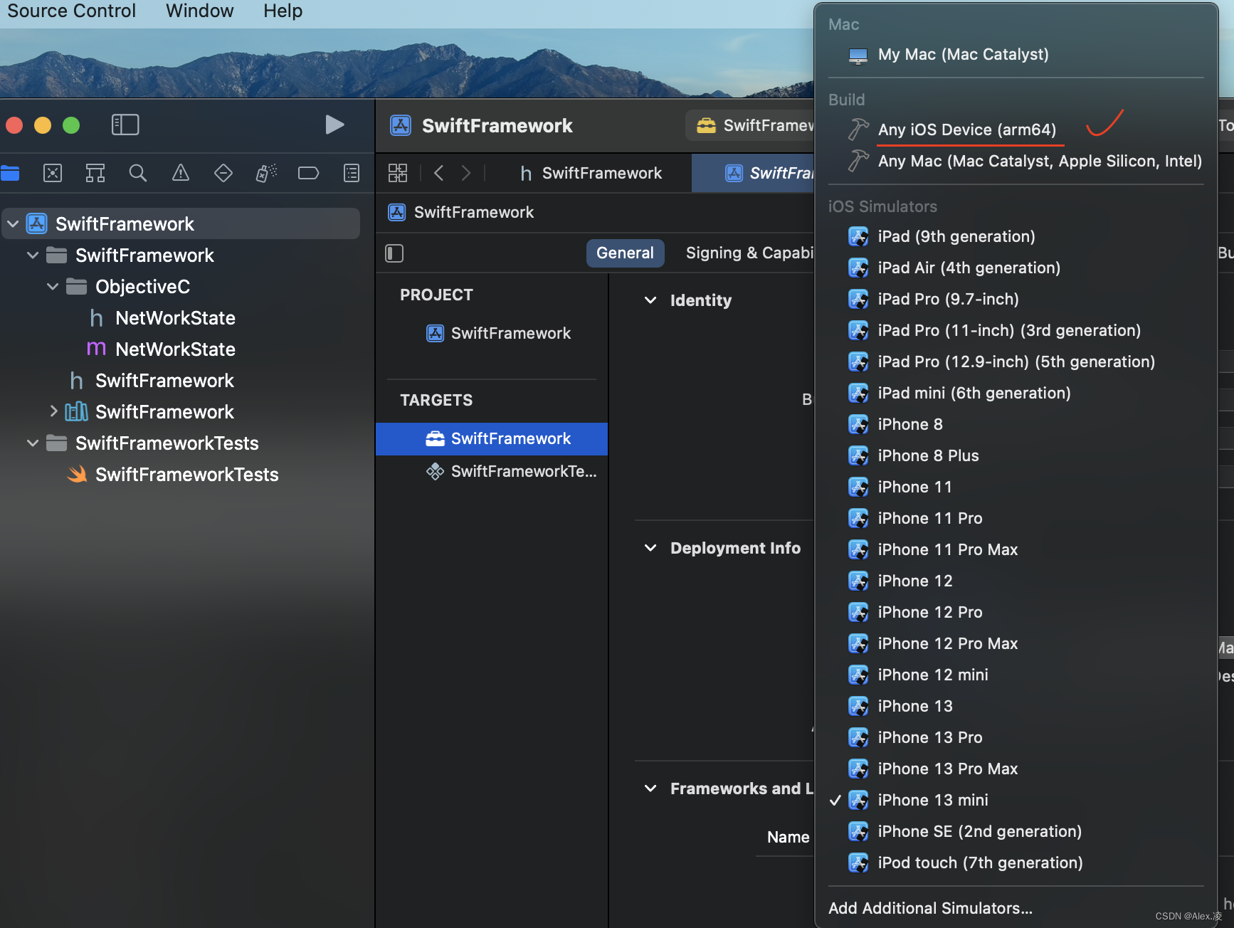
Task: Collapse the ObjectiveC folder
Action: [53, 286]
